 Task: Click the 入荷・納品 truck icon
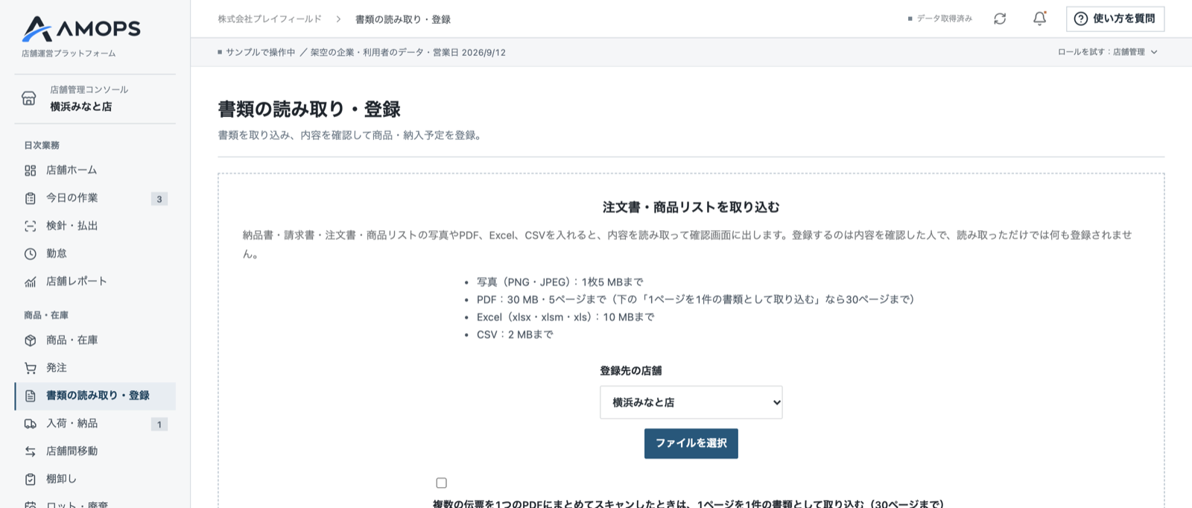(x=31, y=424)
